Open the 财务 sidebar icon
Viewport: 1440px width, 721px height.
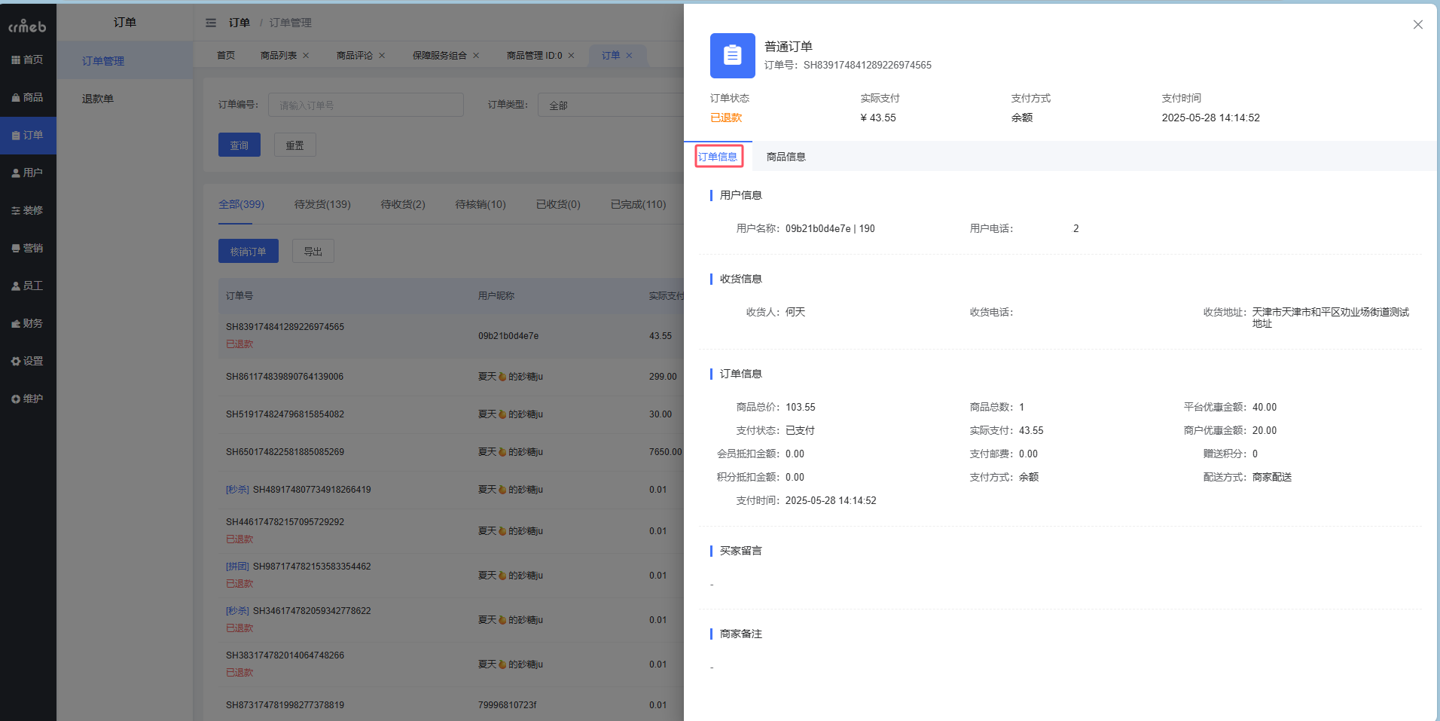pyautogui.click(x=28, y=323)
